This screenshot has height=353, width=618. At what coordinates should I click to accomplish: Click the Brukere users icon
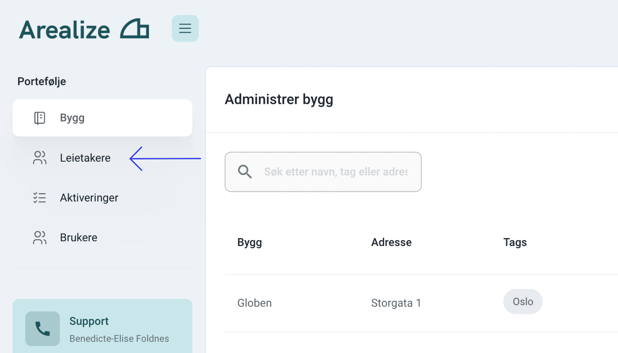tap(40, 238)
